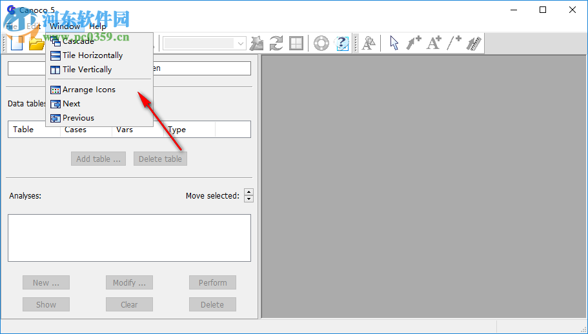Click the New project toolbar icon

(17, 43)
